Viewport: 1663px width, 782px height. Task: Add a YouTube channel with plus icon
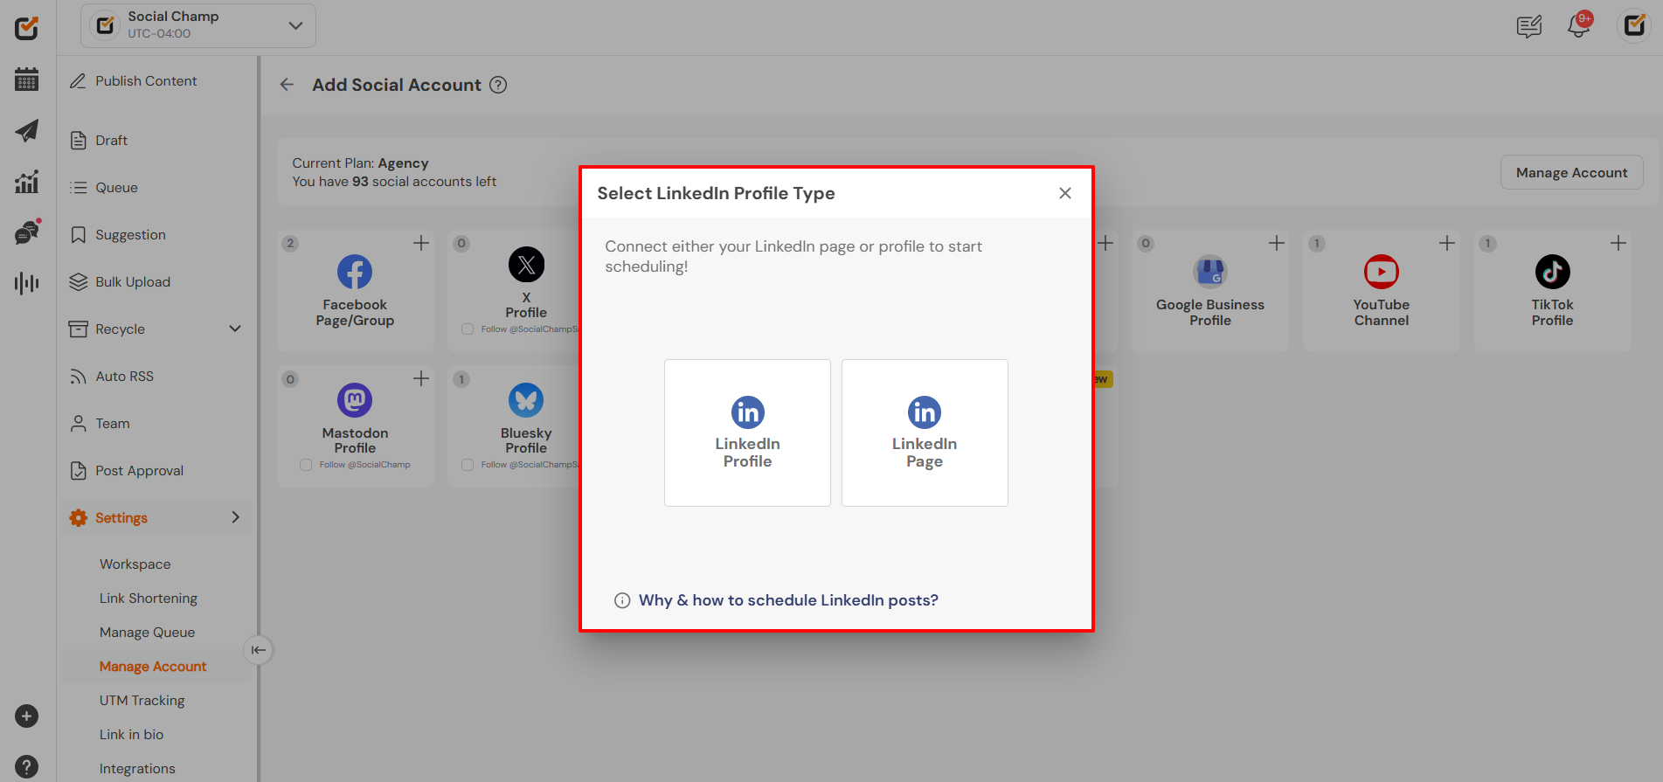1447,243
